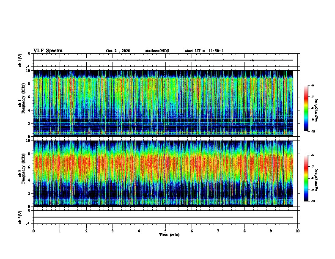The image size is (335, 259).
Task: Click the ch.3 voltage waveform trace
Action: (163, 217)
